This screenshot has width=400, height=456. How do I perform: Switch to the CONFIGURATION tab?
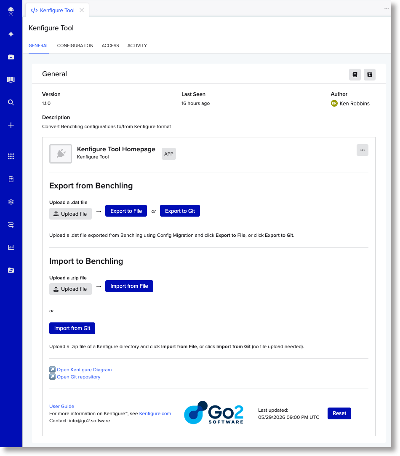coord(75,46)
